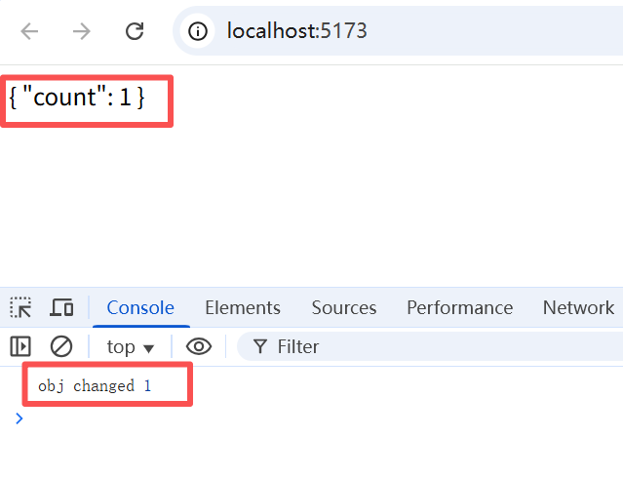Viewport: 623px width, 477px height.
Task: Click the localhost:5173 address bar
Action: [x=398, y=31]
